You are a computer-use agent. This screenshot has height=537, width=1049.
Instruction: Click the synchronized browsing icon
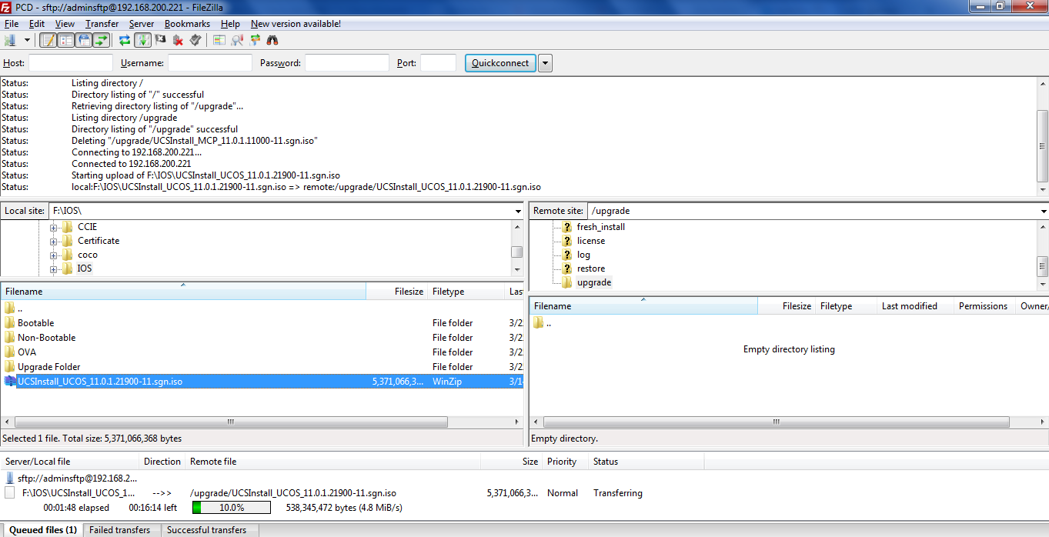tap(255, 40)
